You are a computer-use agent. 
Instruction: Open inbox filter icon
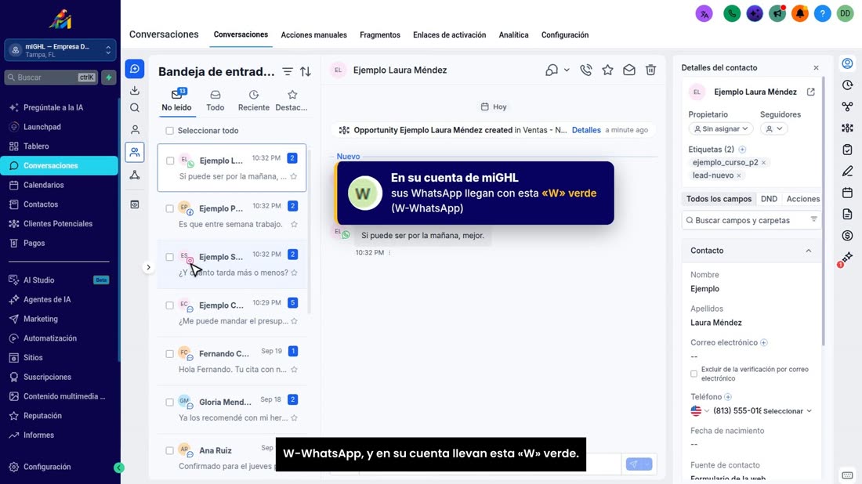pyautogui.click(x=288, y=71)
